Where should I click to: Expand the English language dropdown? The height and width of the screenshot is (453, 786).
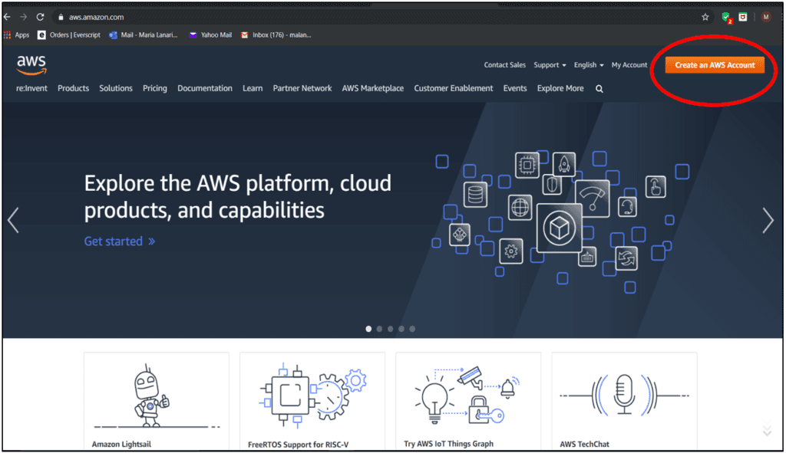click(x=589, y=65)
